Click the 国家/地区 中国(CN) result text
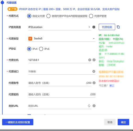 (111, 39)
